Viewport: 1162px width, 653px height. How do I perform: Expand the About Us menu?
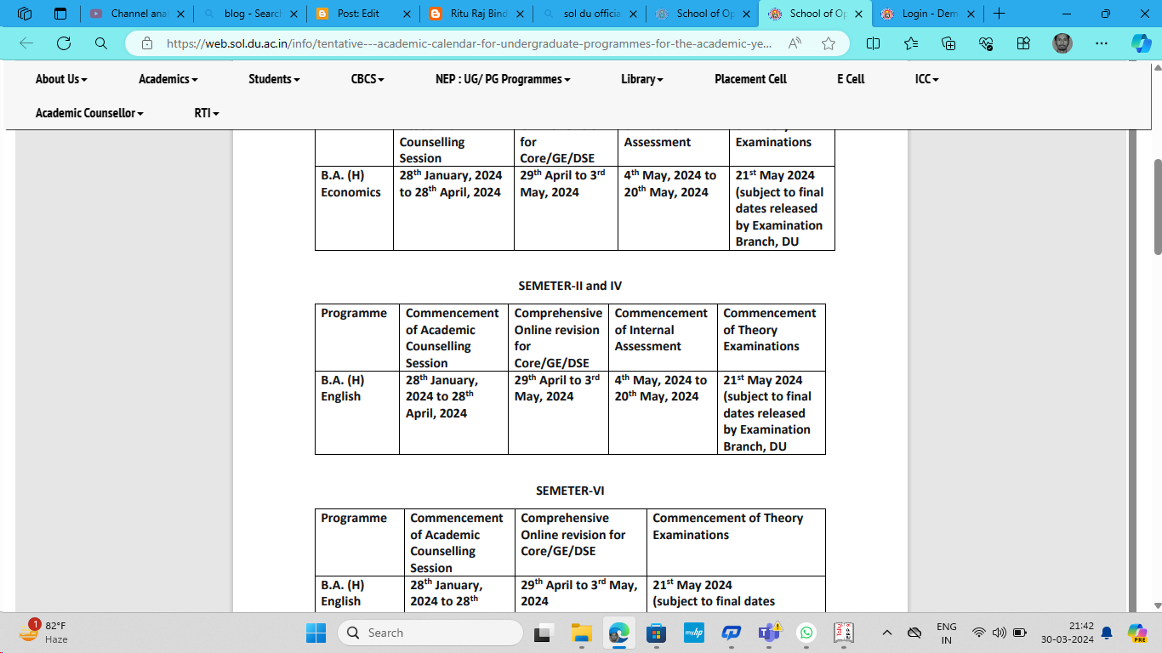[x=61, y=79]
